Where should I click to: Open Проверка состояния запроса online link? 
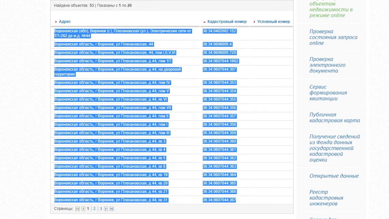coord(333,37)
